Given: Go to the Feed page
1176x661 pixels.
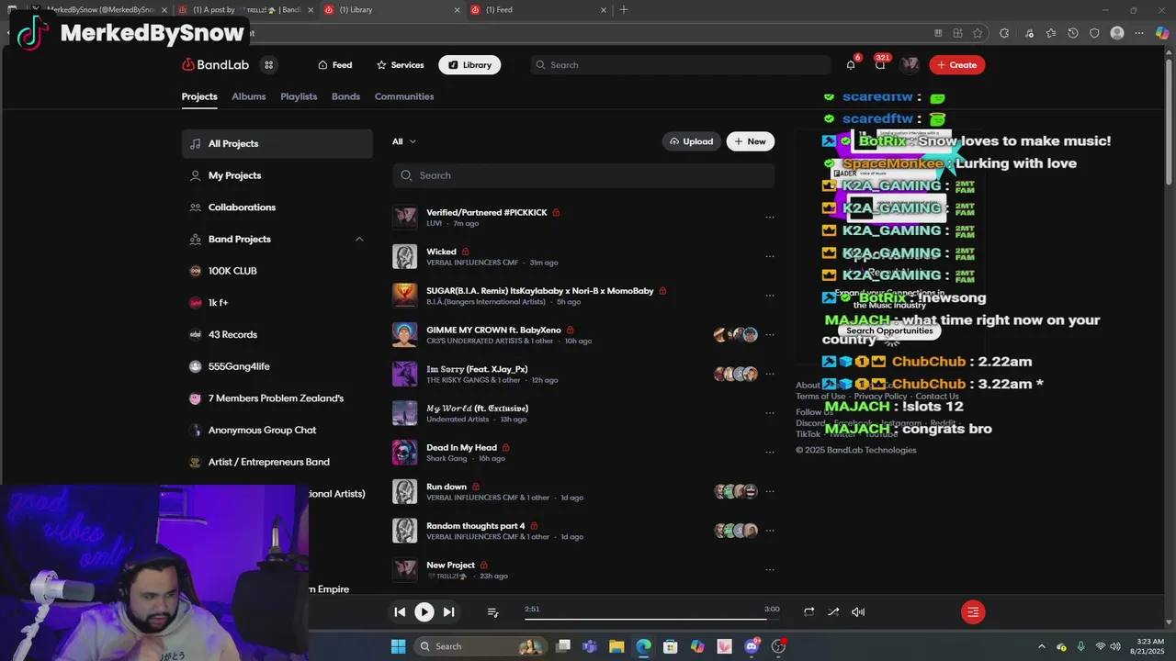Looking at the screenshot, I should point(335,65).
